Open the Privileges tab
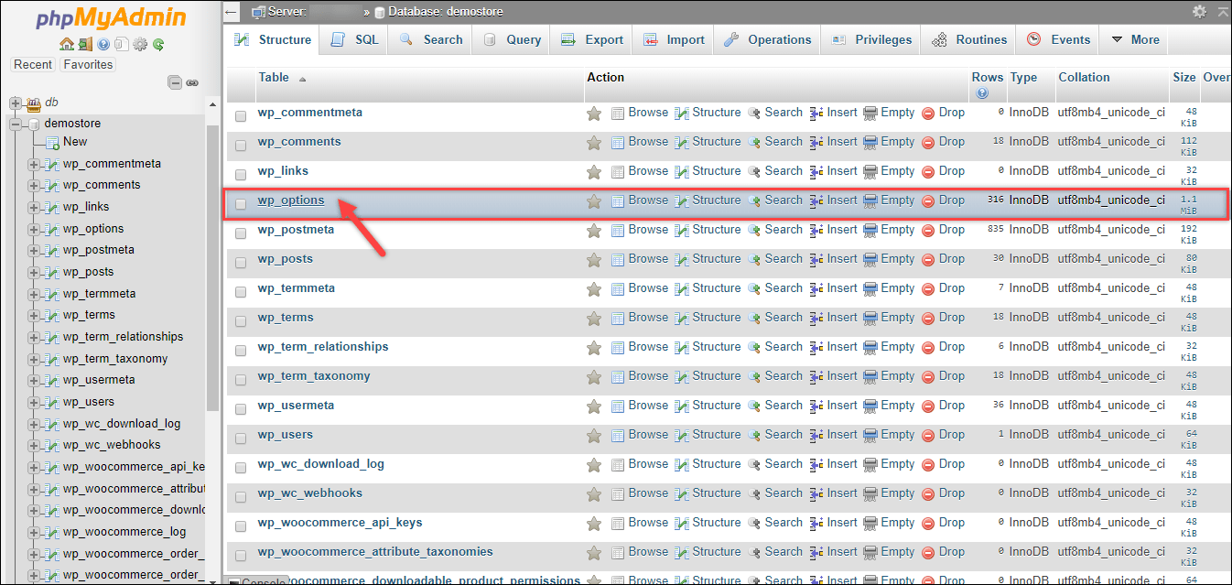This screenshot has width=1232, height=585. 872,40
